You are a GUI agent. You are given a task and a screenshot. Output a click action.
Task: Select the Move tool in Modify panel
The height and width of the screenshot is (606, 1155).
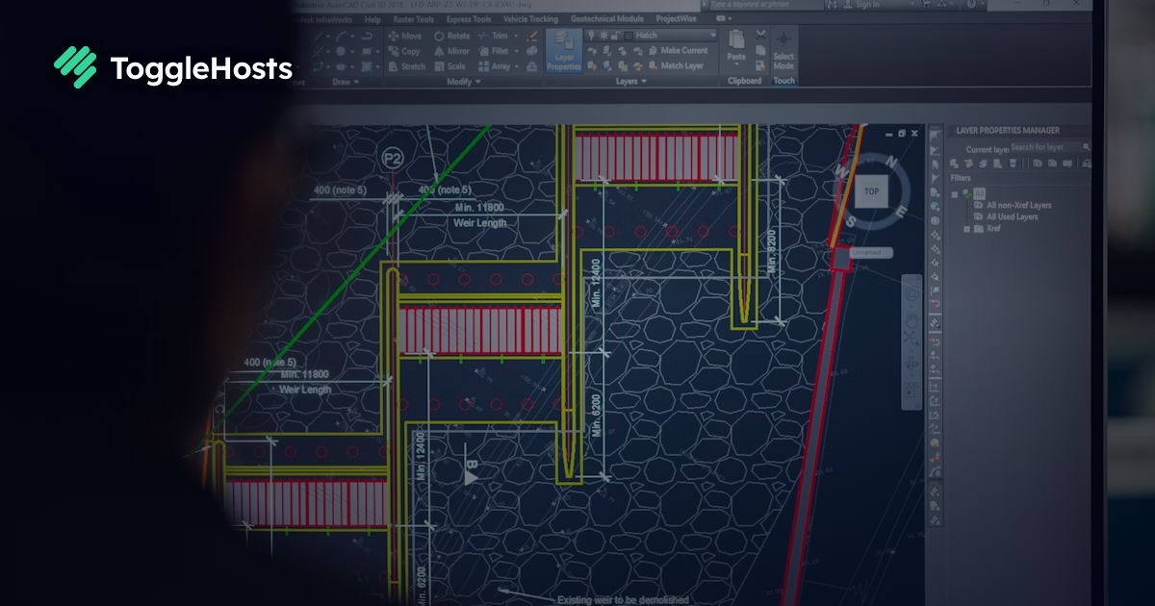pos(404,36)
